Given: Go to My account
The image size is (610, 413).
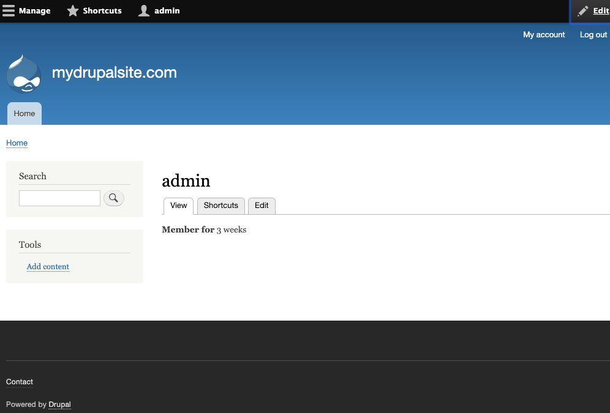Looking at the screenshot, I should [x=544, y=35].
